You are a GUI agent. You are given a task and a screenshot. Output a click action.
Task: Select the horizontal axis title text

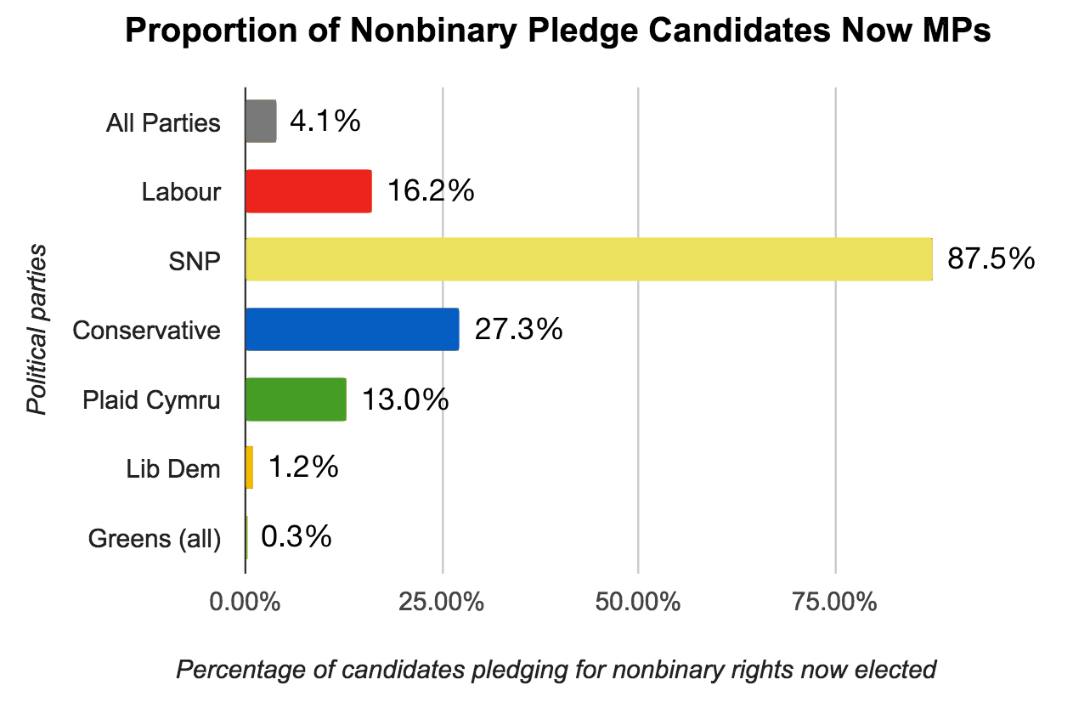[x=556, y=670]
